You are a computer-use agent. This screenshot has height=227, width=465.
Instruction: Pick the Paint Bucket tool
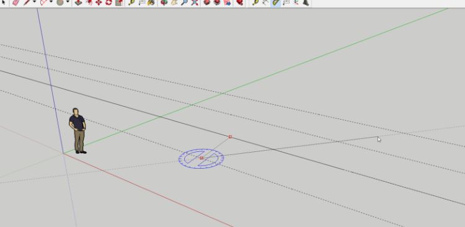point(151,3)
